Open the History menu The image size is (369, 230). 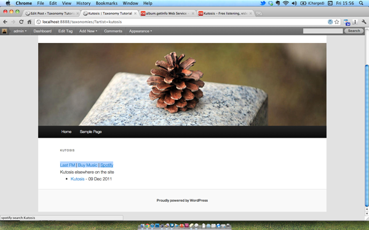click(x=83, y=3)
